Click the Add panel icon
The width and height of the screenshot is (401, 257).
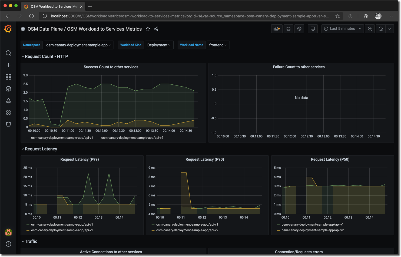[x=277, y=29]
